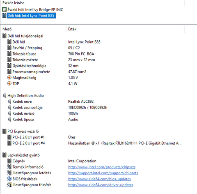Select the 'BIOS frissítések' field label
This screenshot has width=197, height=194.
[25, 179]
